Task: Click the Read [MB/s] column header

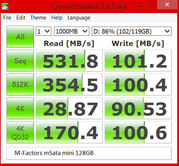Action: pos(69,44)
